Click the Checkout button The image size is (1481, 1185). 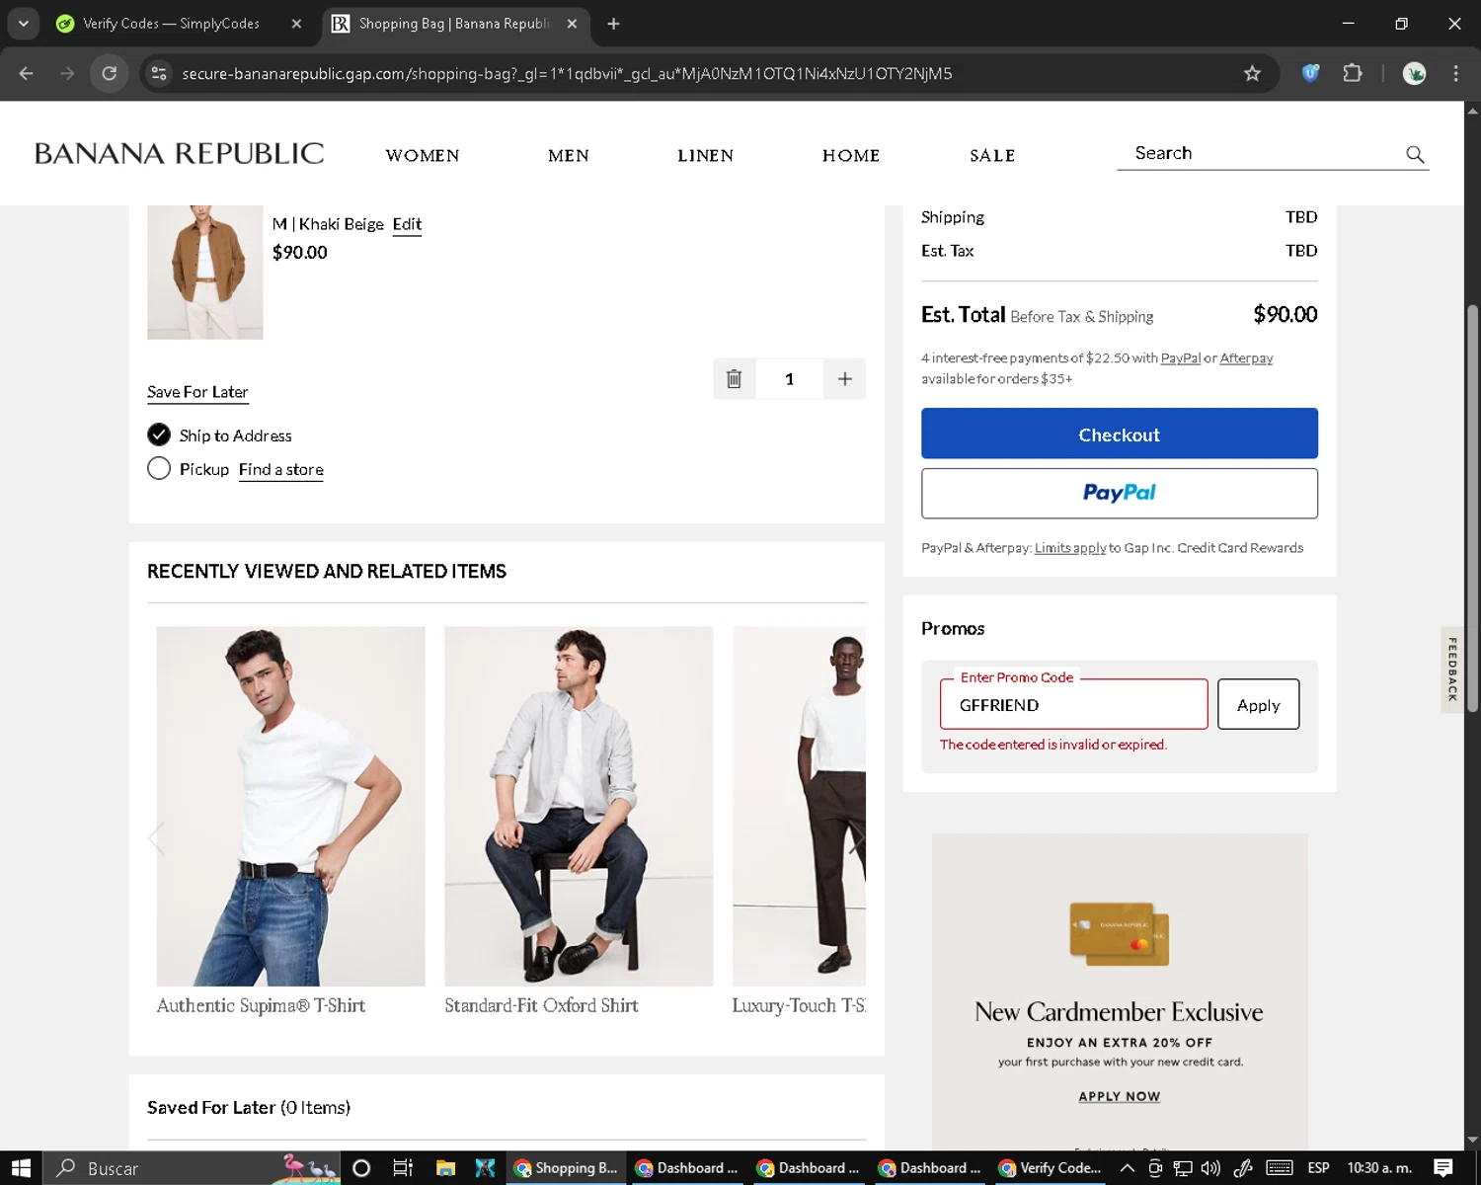point(1120,434)
